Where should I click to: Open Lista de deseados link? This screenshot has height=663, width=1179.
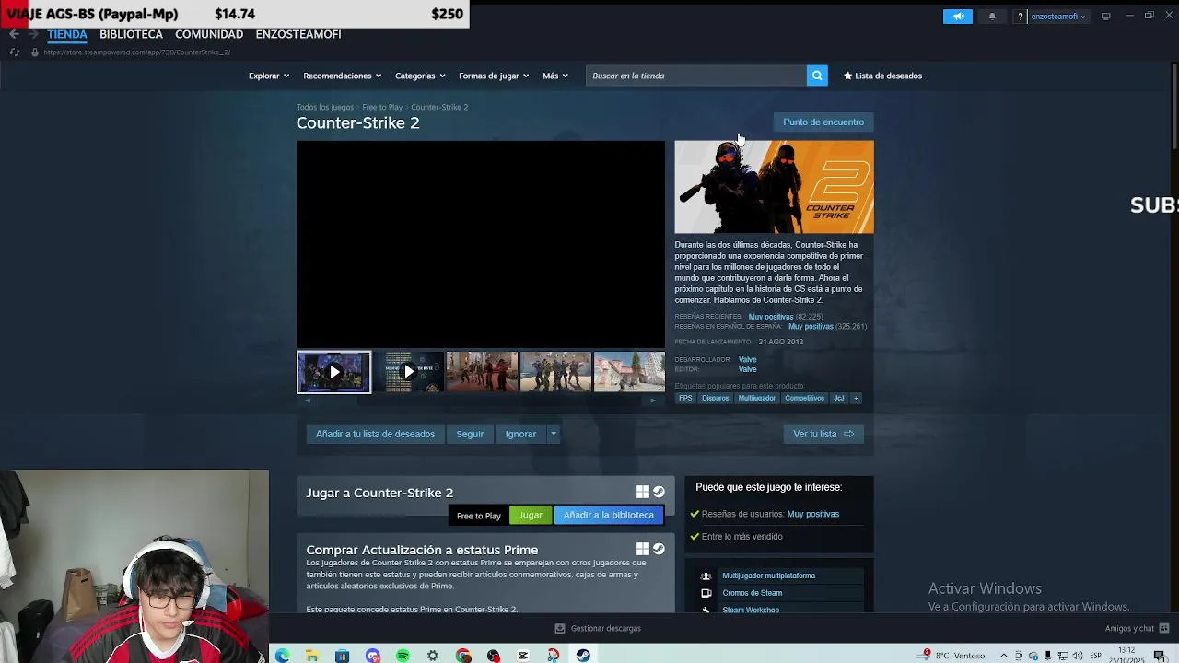coord(882,76)
